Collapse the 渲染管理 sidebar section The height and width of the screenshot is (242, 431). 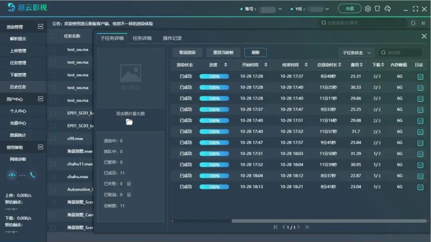(x=40, y=27)
